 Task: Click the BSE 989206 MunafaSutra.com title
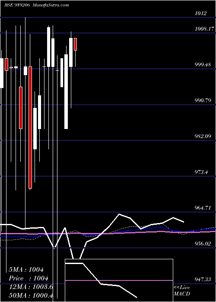point(37,5)
